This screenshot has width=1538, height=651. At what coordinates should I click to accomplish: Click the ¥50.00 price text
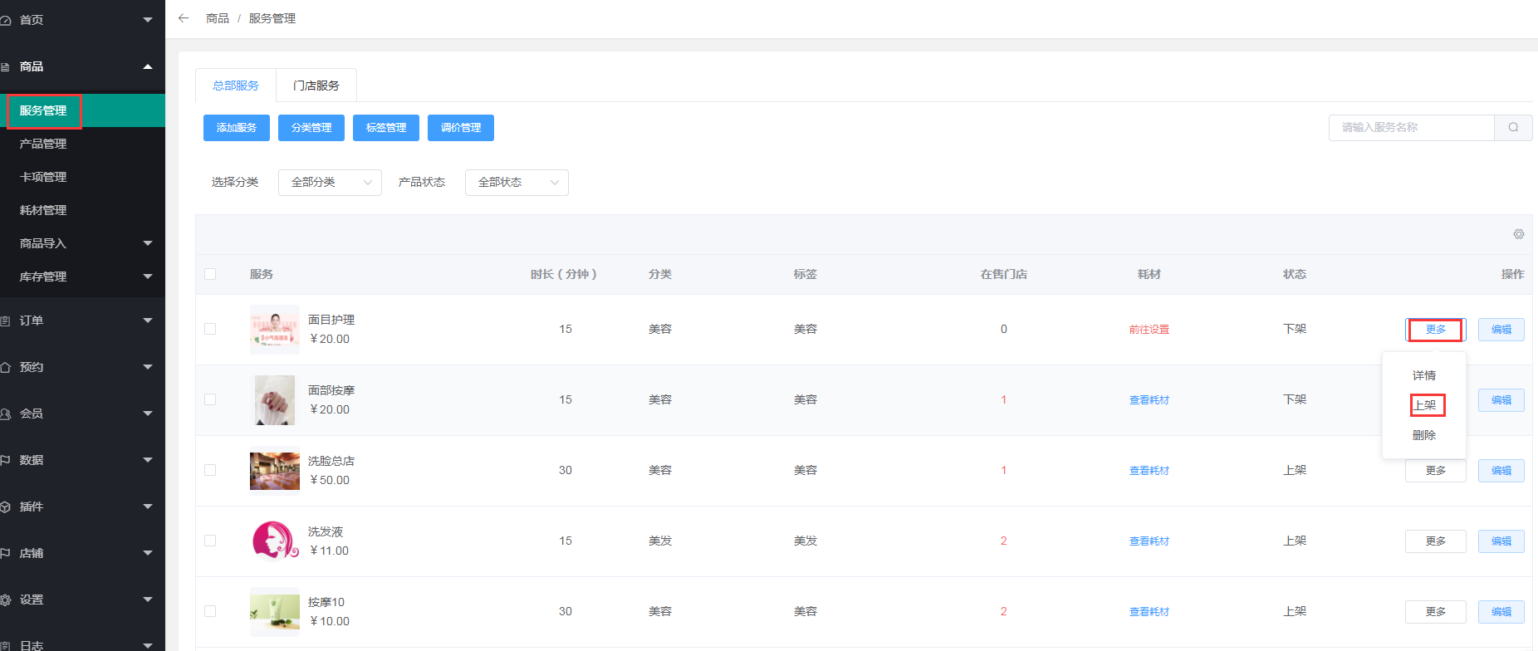tap(330, 480)
